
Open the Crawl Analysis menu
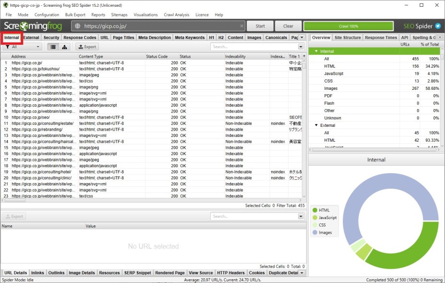pyautogui.click(x=177, y=15)
